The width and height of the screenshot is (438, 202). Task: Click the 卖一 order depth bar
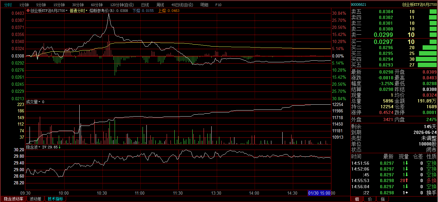[433, 35]
